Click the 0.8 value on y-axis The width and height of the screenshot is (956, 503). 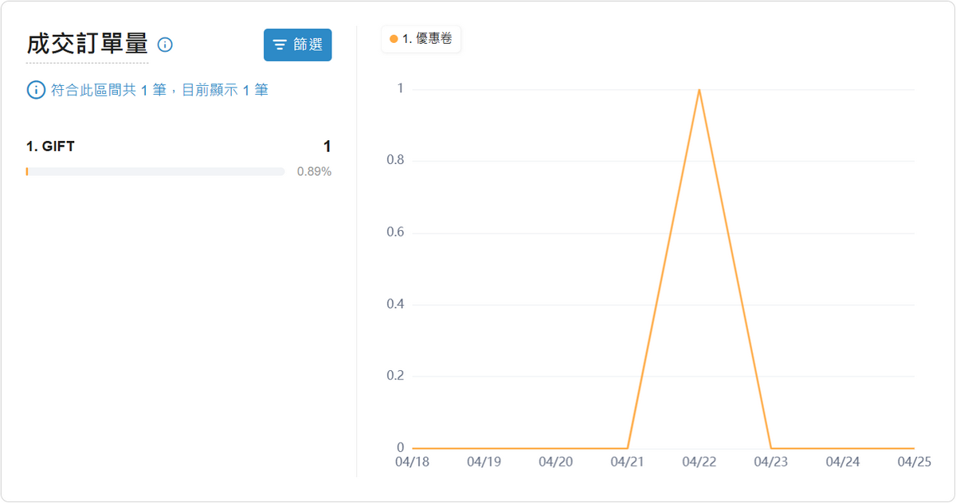(x=395, y=161)
